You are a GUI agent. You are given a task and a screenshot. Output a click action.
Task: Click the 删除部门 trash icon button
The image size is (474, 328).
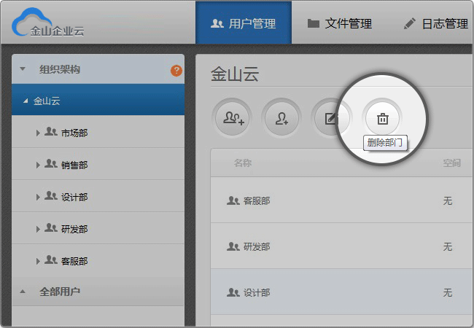[382, 118]
